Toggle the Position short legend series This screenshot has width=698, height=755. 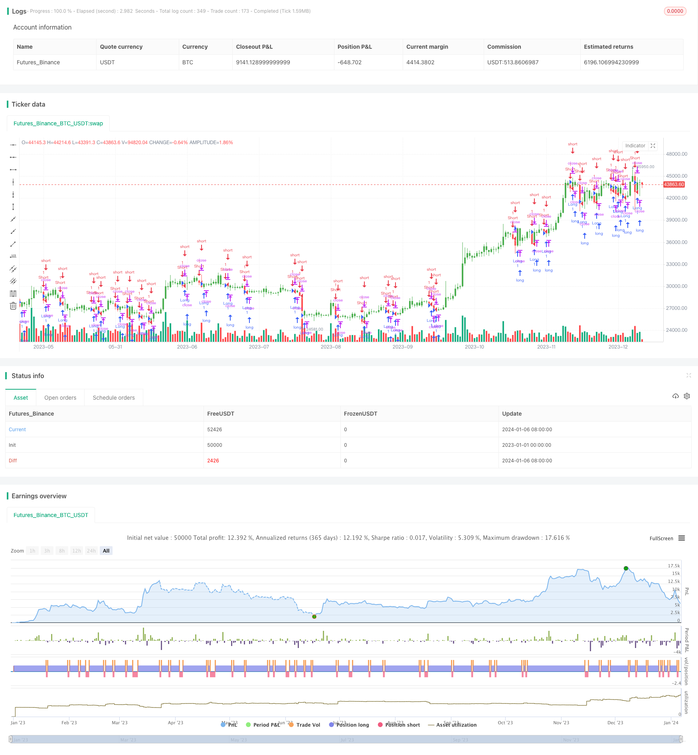coord(399,725)
